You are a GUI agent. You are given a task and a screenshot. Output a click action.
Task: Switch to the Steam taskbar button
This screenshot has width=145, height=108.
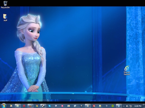pyautogui.click(x=43, y=106)
